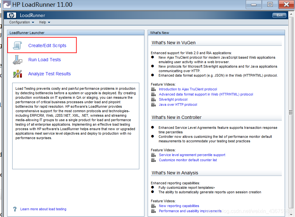Expand the Help dropdown arrow
Viewport: 295px width, 217px height.
[x=49, y=22]
